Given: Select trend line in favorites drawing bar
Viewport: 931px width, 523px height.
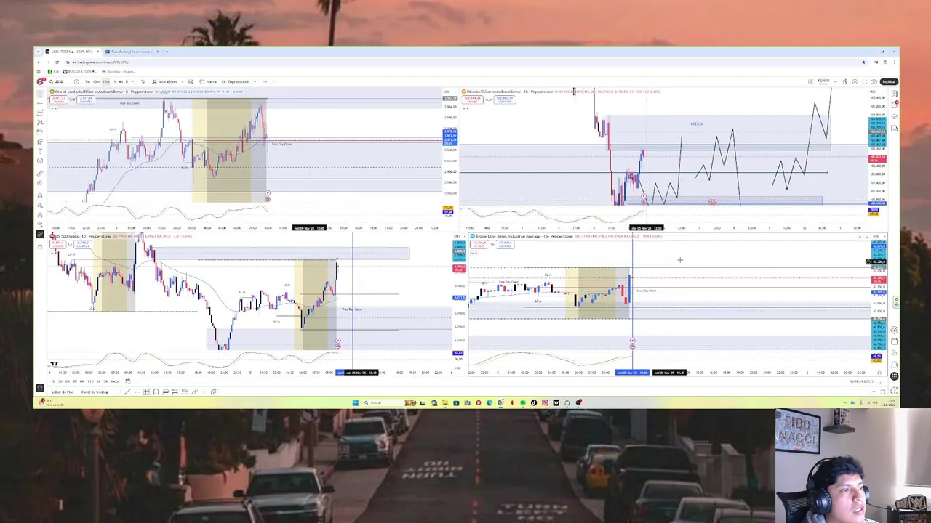Looking at the screenshot, I should [x=127, y=392].
